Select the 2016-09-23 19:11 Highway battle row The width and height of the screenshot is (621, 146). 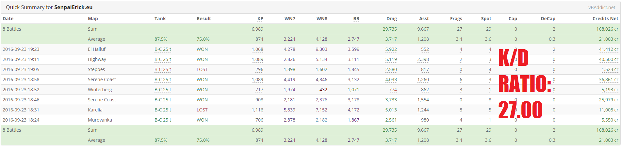(310, 59)
